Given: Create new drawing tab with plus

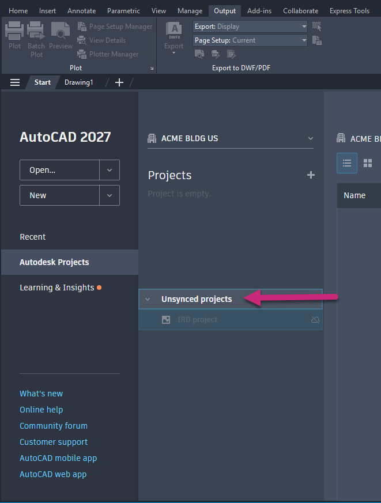Looking at the screenshot, I should pyautogui.click(x=119, y=82).
